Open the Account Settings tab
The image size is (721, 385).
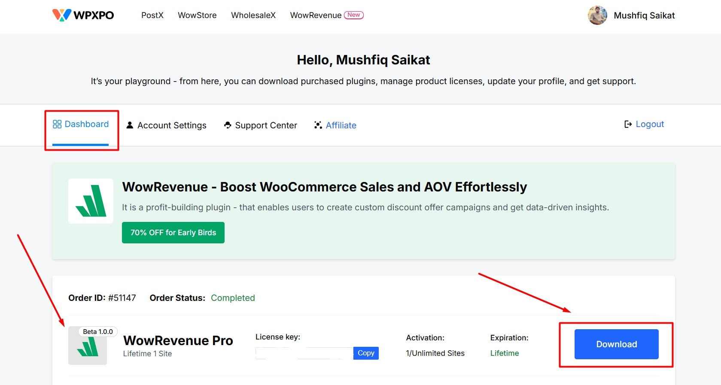pyautogui.click(x=166, y=125)
